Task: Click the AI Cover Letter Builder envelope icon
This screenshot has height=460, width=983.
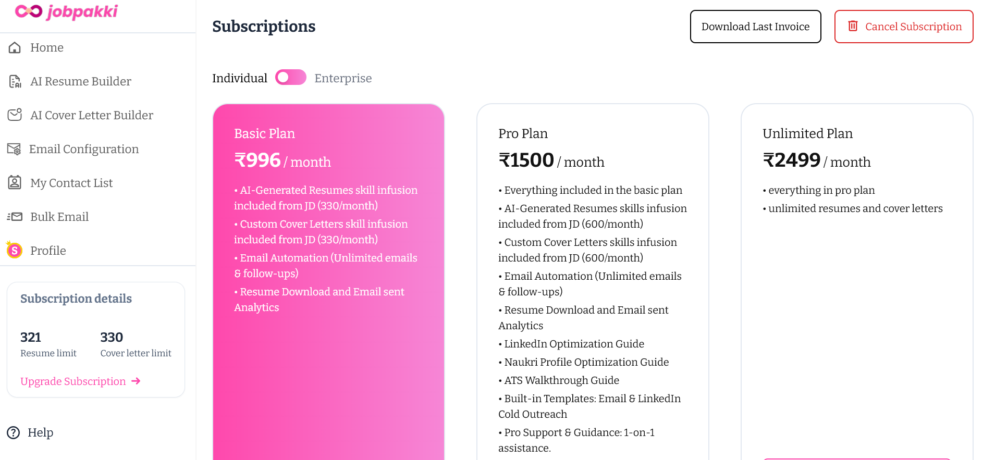Action: (15, 115)
